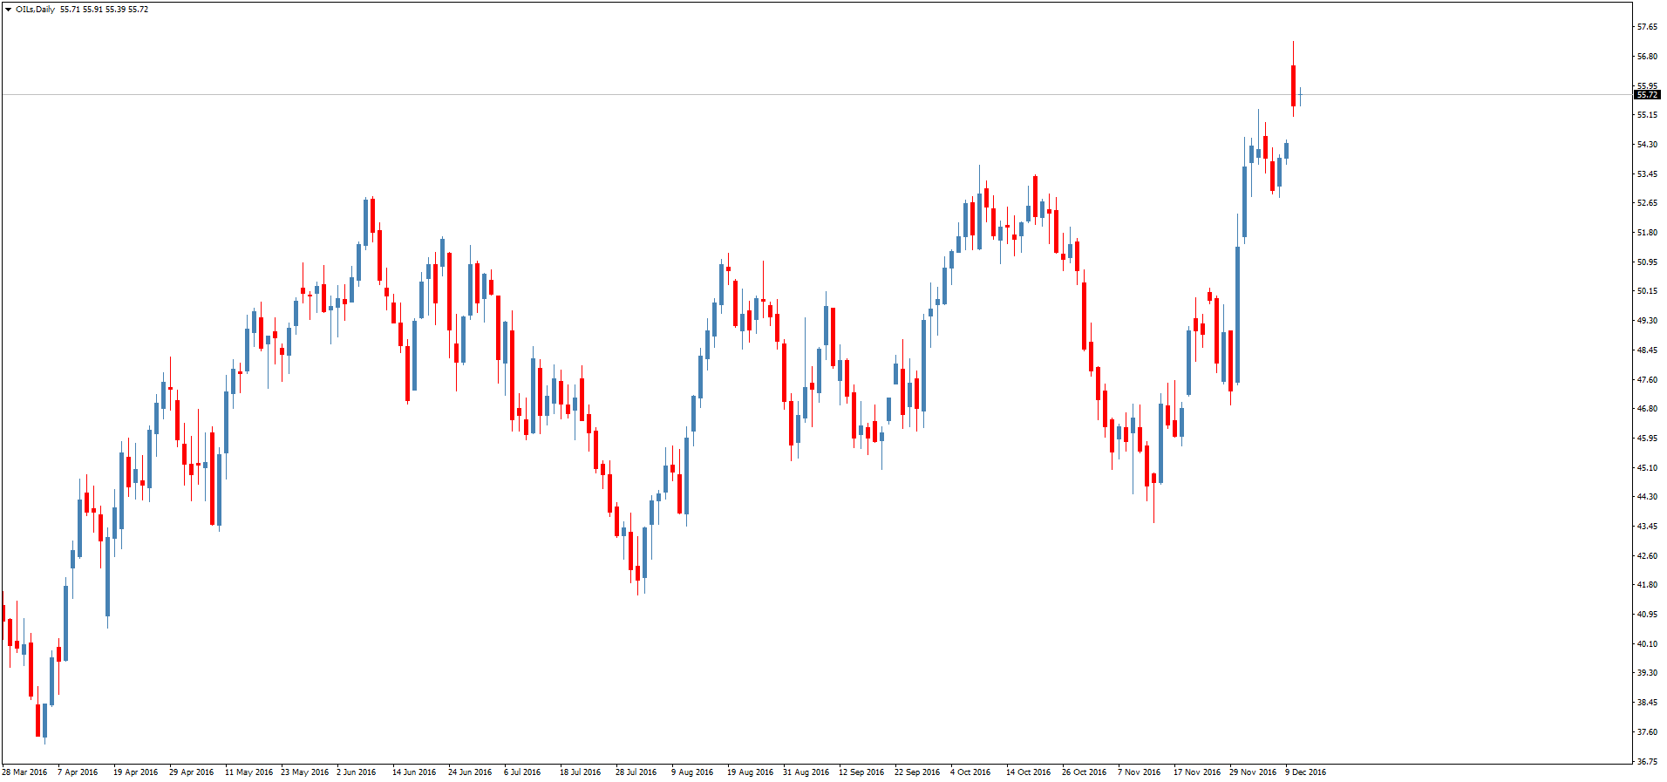Click the 45.10 price axis label
The image size is (1667, 782).
coord(1647,468)
